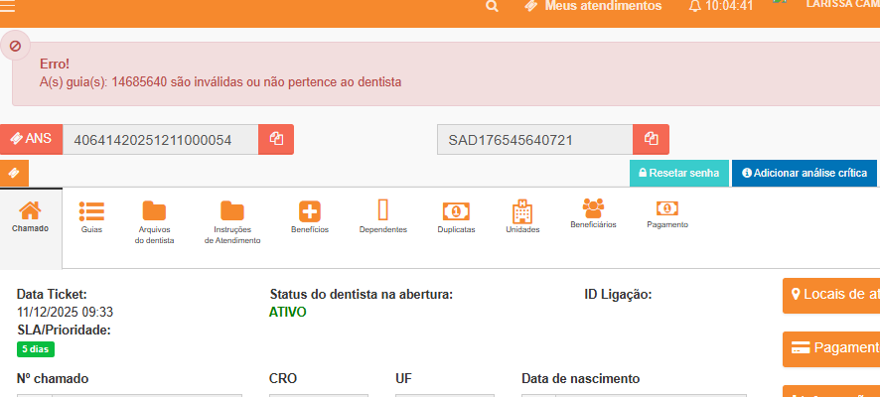Copy the ANS protocol number

[x=276, y=139]
